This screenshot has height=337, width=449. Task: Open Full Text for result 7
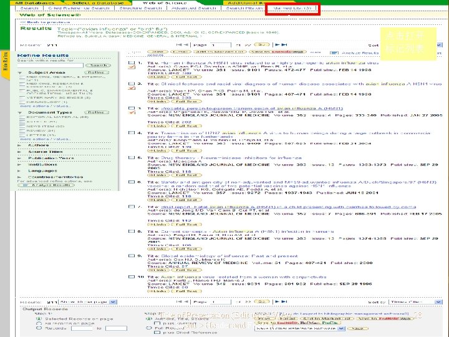[x=186, y=225]
